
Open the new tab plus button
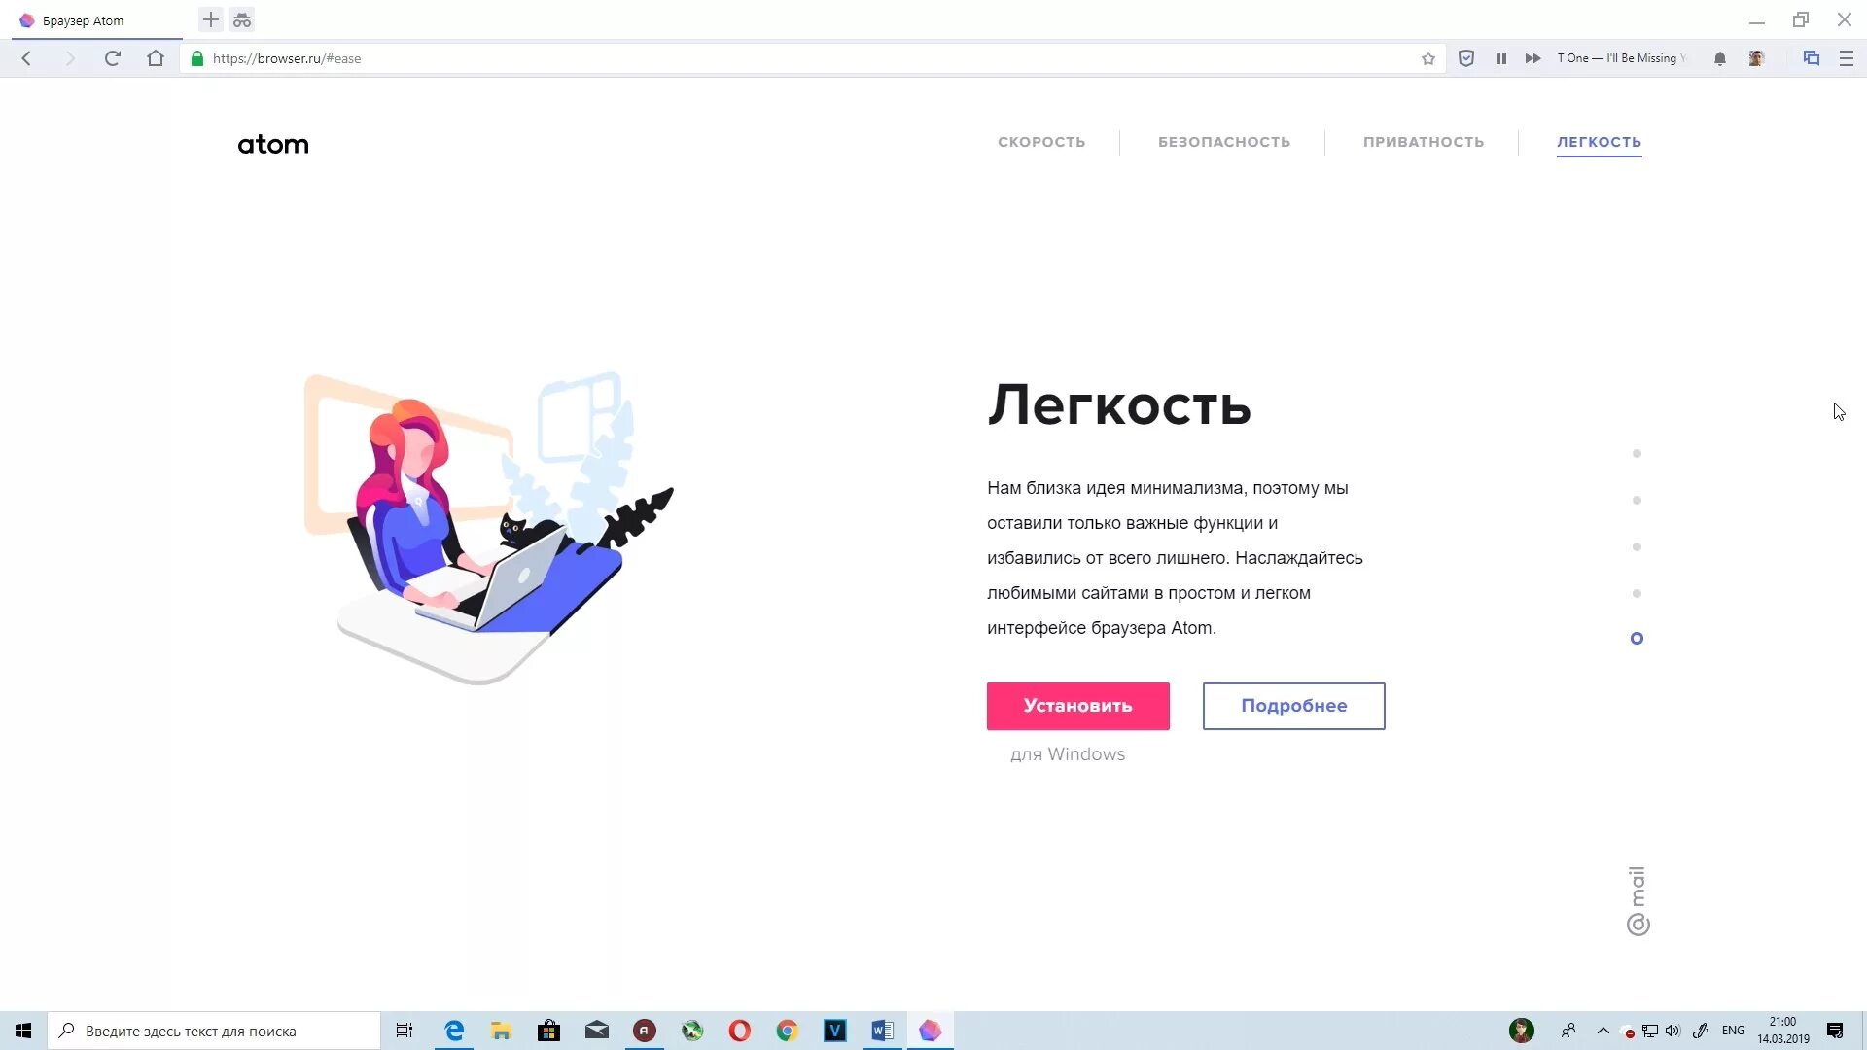[x=210, y=19]
